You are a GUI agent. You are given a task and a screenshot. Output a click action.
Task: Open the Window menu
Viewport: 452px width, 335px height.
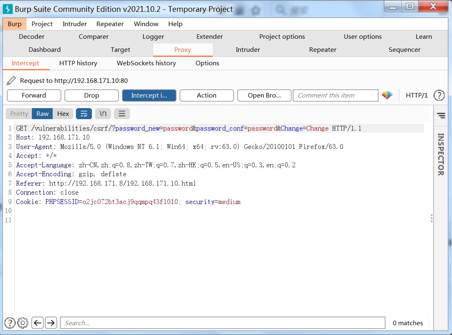pyautogui.click(x=146, y=24)
